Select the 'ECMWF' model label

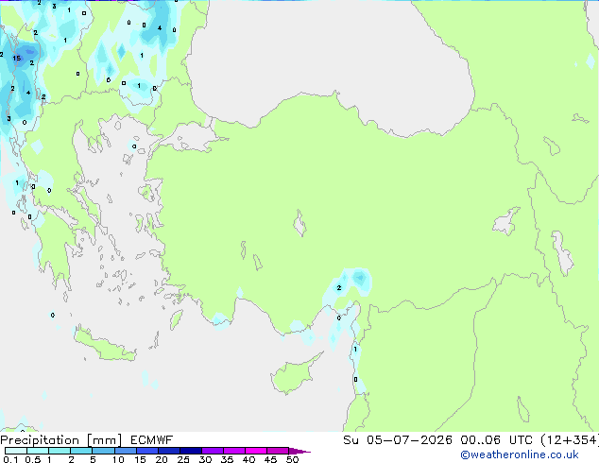click(x=152, y=440)
